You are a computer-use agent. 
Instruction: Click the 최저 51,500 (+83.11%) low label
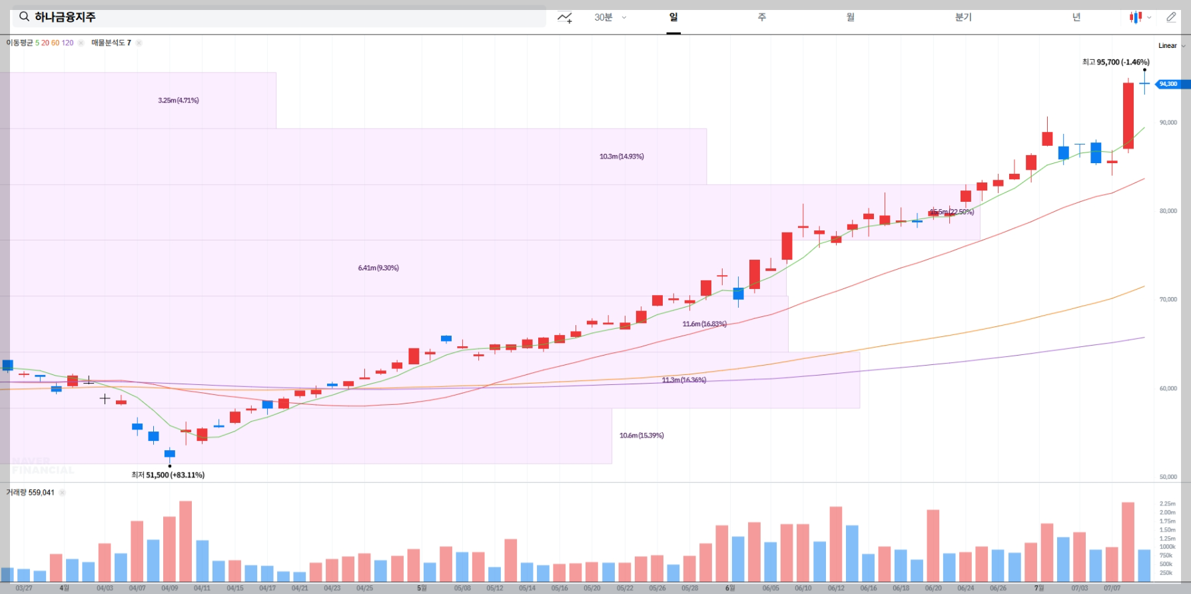(168, 475)
